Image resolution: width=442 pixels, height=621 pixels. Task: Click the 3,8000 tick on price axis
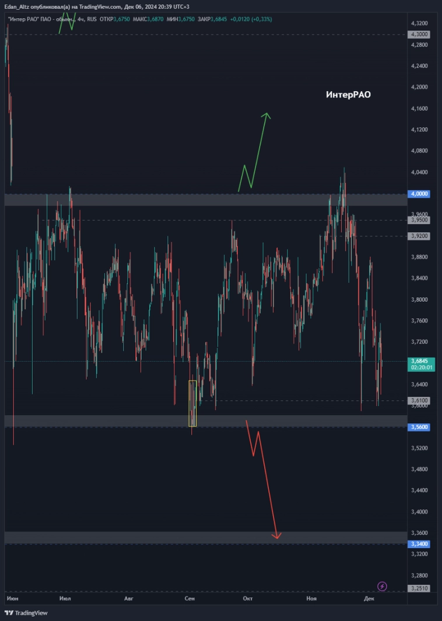pos(419,299)
